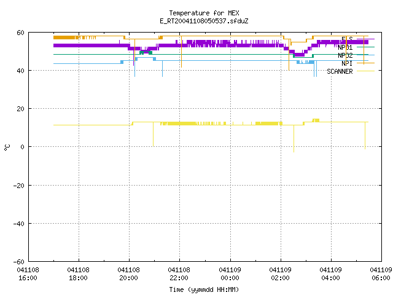
Task: Click the y-axis value '-40'
Action: [19, 224]
